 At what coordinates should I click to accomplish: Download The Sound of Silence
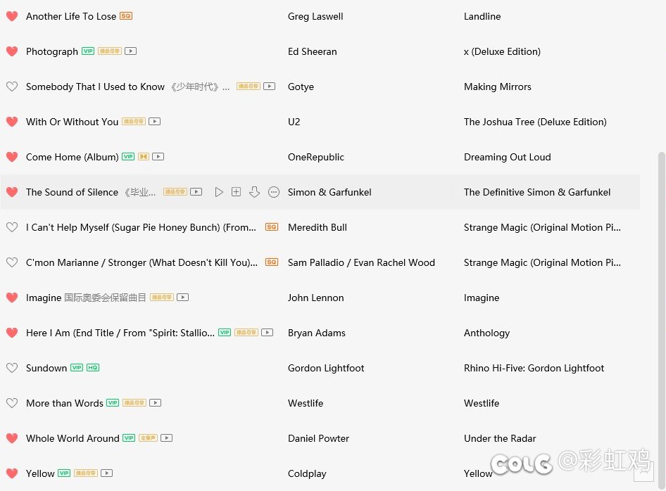[x=255, y=192]
